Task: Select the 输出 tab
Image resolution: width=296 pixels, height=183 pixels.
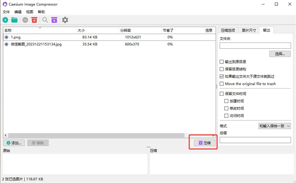Action: (x=266, y=30)
